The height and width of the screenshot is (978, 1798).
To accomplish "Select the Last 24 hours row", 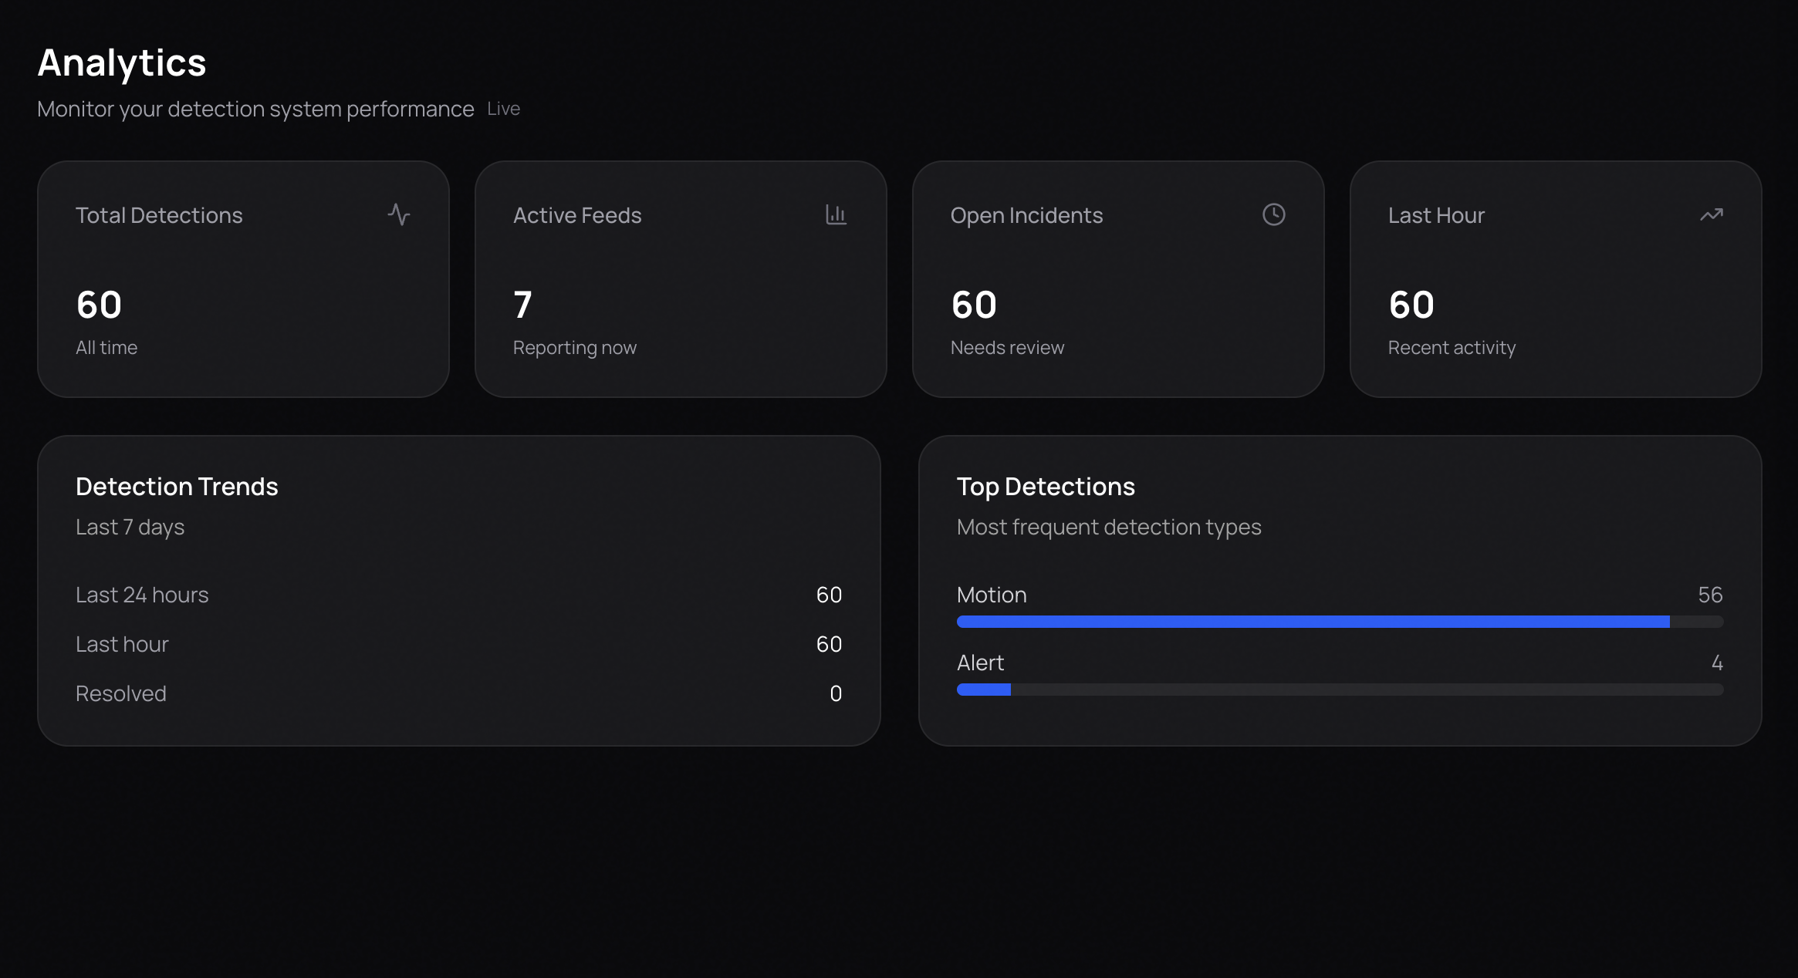I will click(458, 595).
